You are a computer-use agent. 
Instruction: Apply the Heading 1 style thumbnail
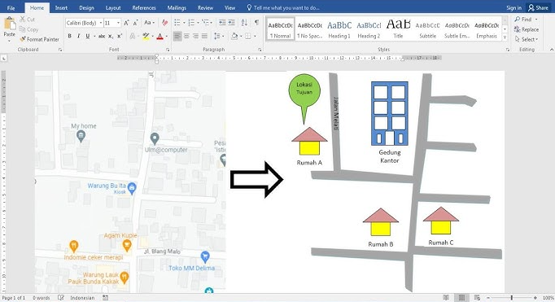coord(339,29)
